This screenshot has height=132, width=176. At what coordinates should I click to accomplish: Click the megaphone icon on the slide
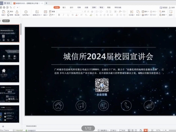click(x=81, y=106)
